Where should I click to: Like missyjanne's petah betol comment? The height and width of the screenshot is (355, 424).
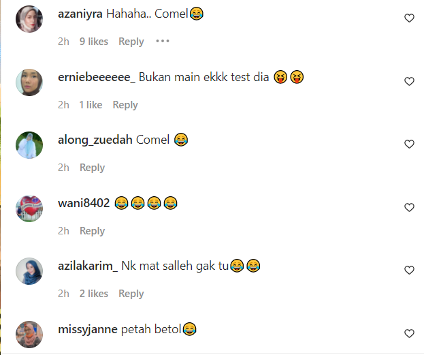[x=409, y=333]
